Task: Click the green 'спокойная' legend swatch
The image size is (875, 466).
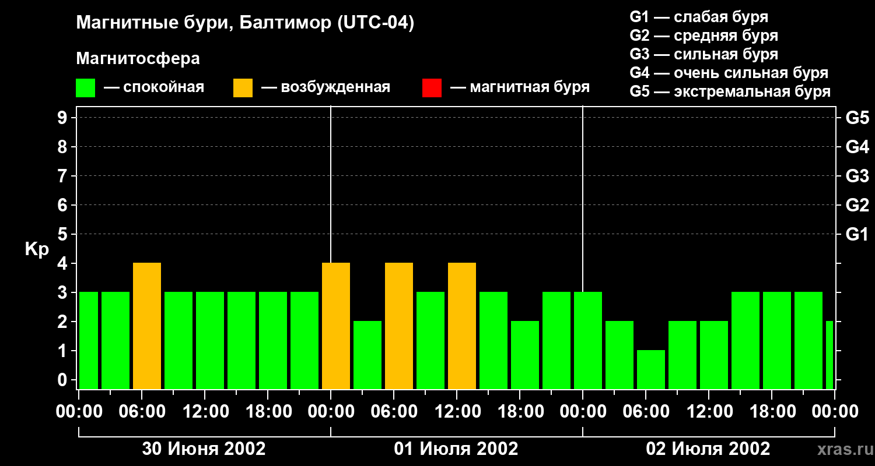Action: click(x=86, y=88)
